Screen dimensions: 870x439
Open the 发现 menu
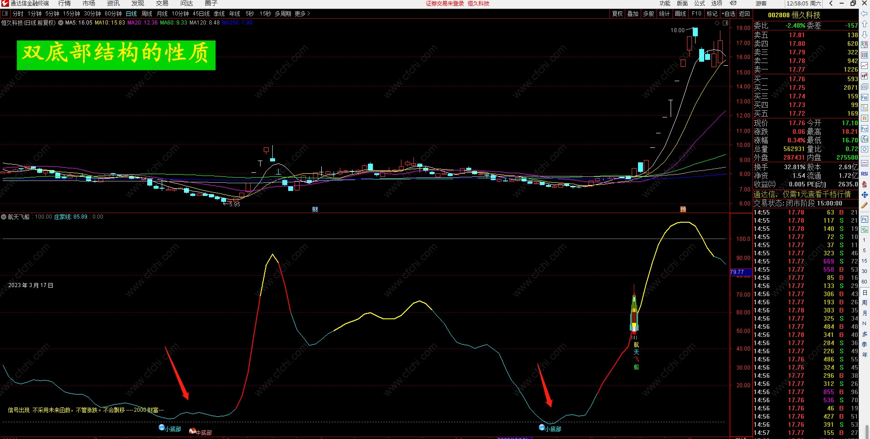click(x=138, y=4)
